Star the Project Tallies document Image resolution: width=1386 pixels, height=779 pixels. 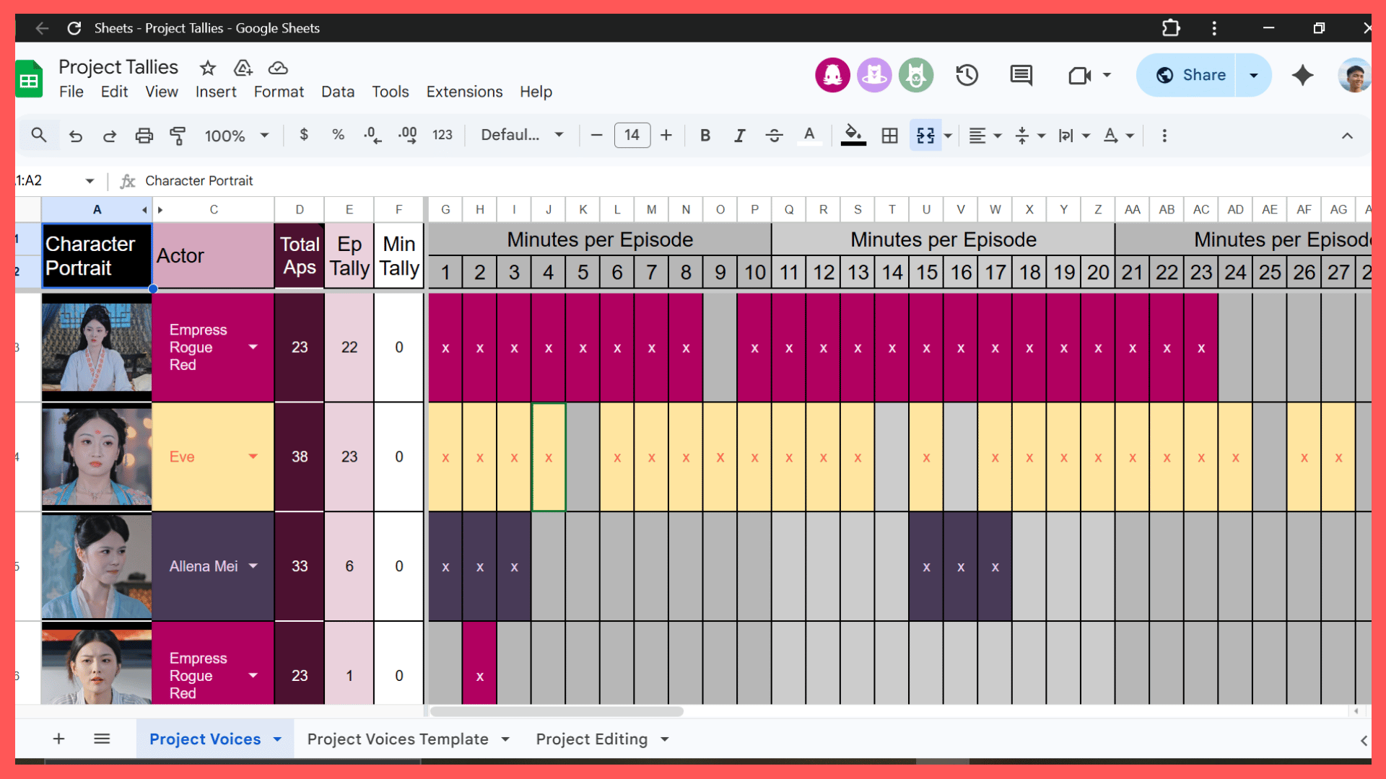tap(208, 68)
